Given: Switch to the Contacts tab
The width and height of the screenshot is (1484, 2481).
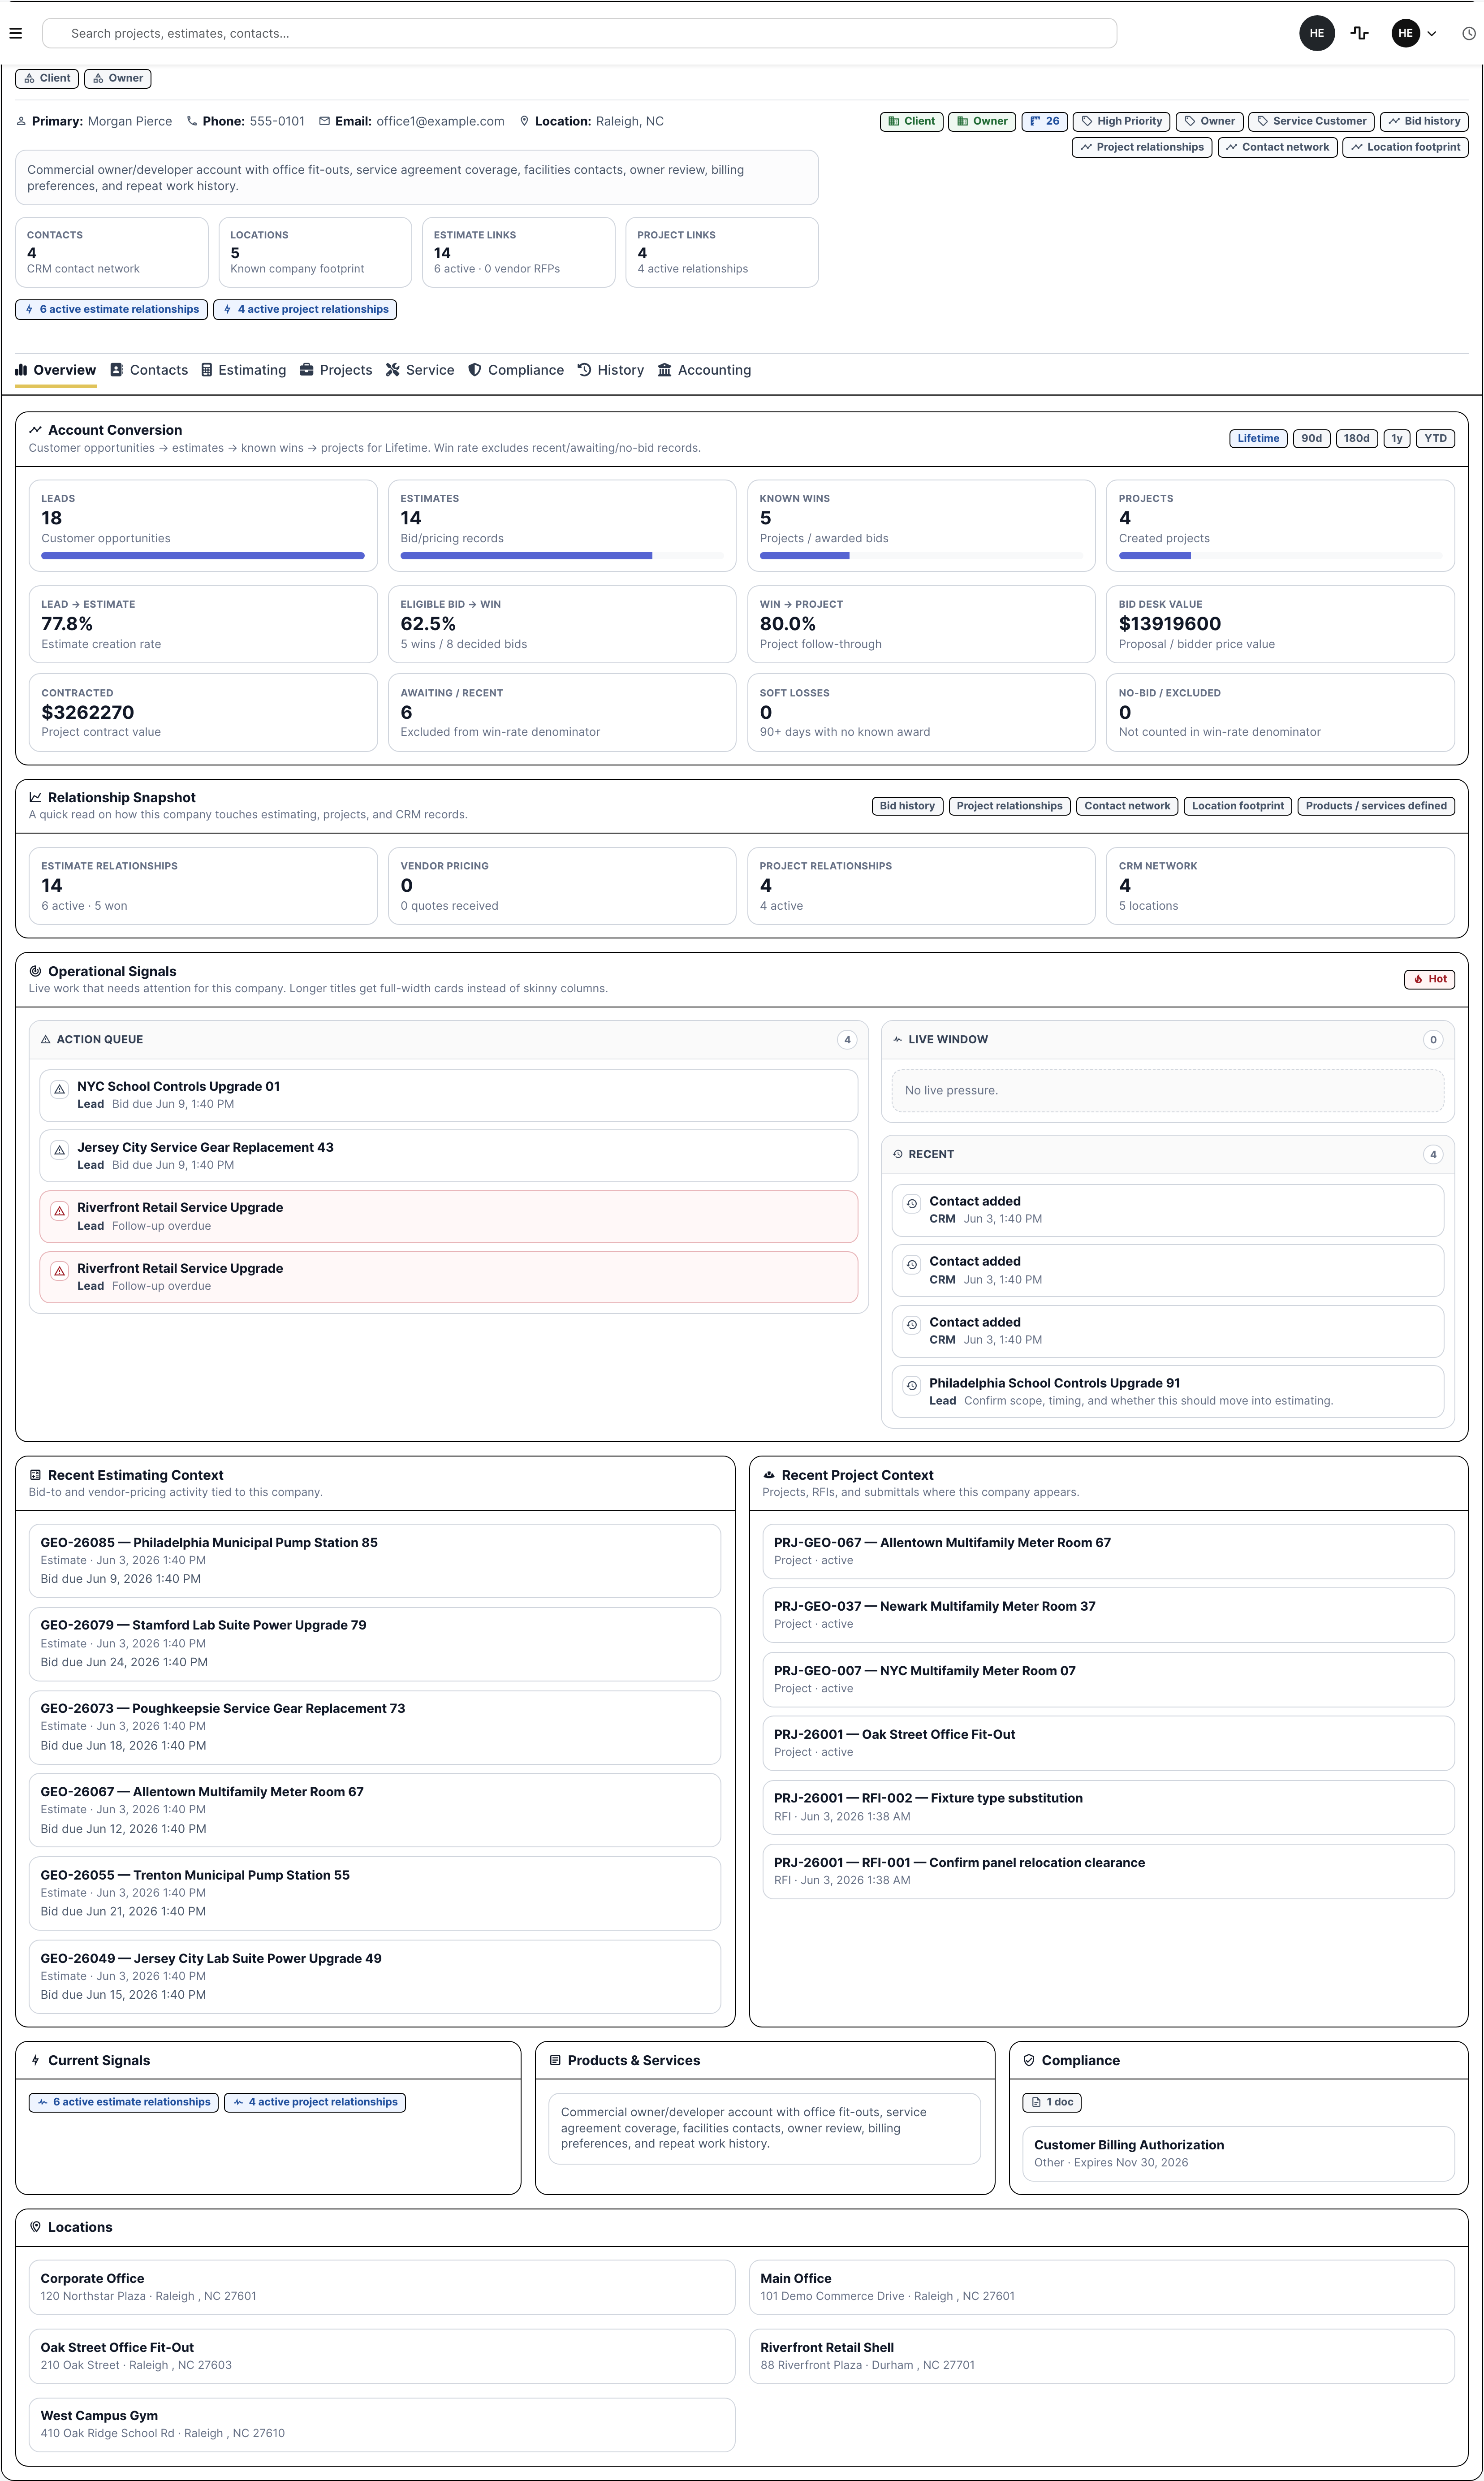Looking at the screenshot, I should coord(149,370).
